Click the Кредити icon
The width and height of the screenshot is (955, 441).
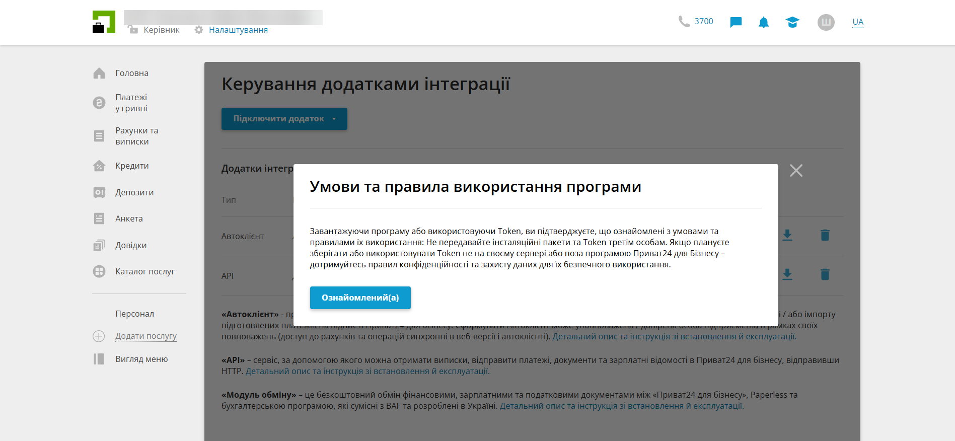[99, 166]
